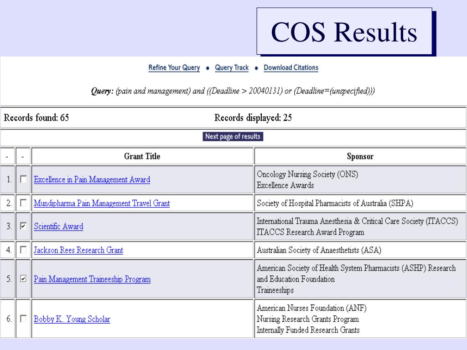Click the Grant Title column header
The width and height of the screenshot is (467, 350).
click(x=142, y=156)
